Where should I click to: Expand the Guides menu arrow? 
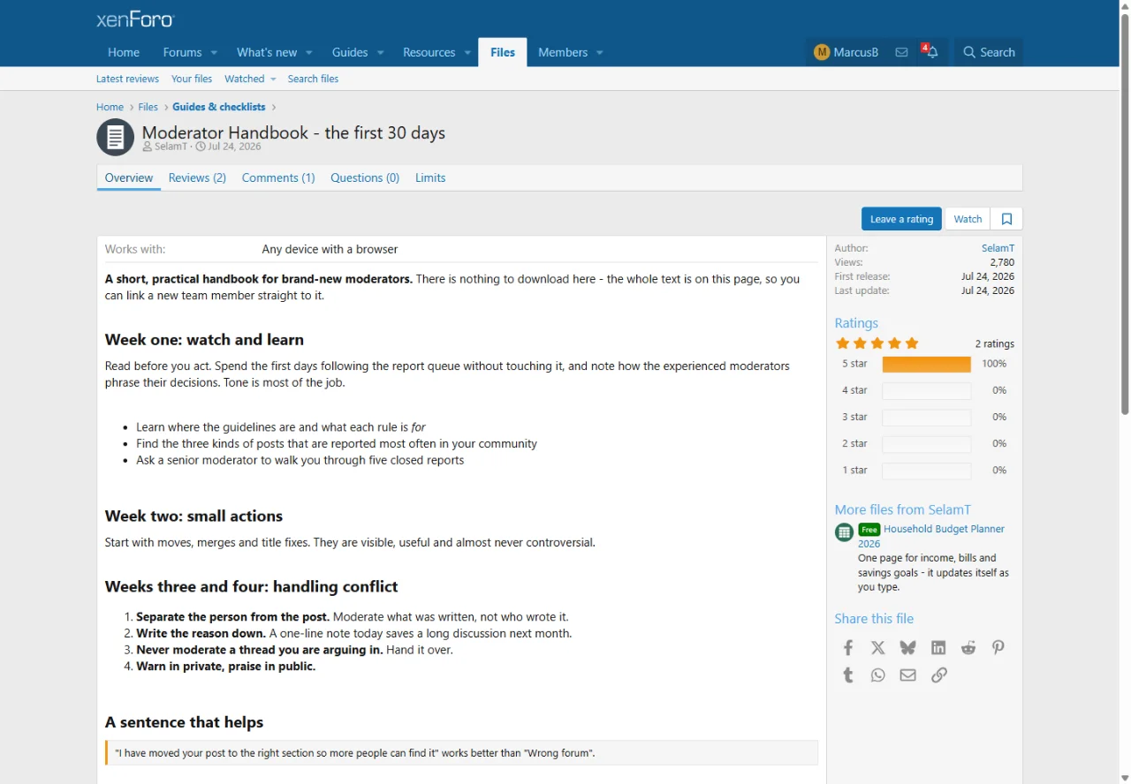381,53
